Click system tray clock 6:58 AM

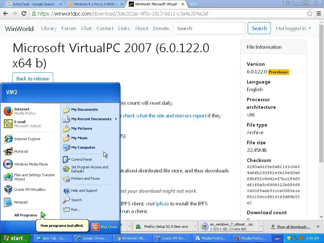[312, 238]
